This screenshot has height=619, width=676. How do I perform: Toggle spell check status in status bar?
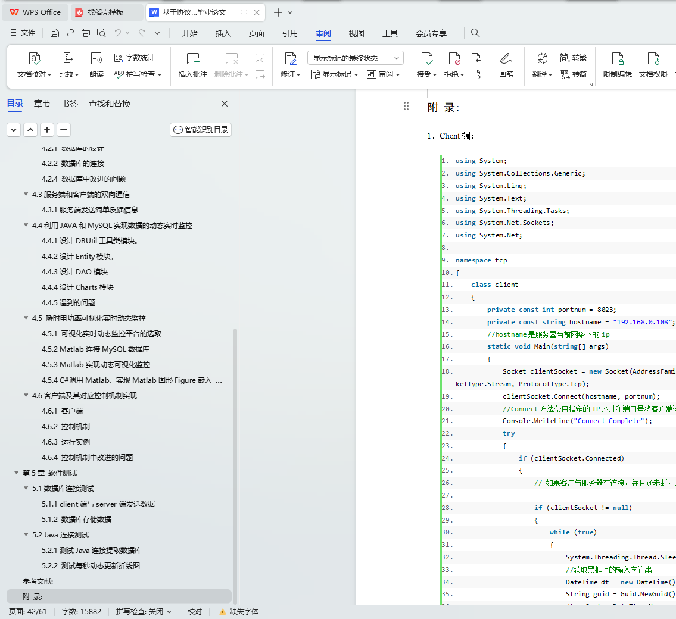click(144, 611)
